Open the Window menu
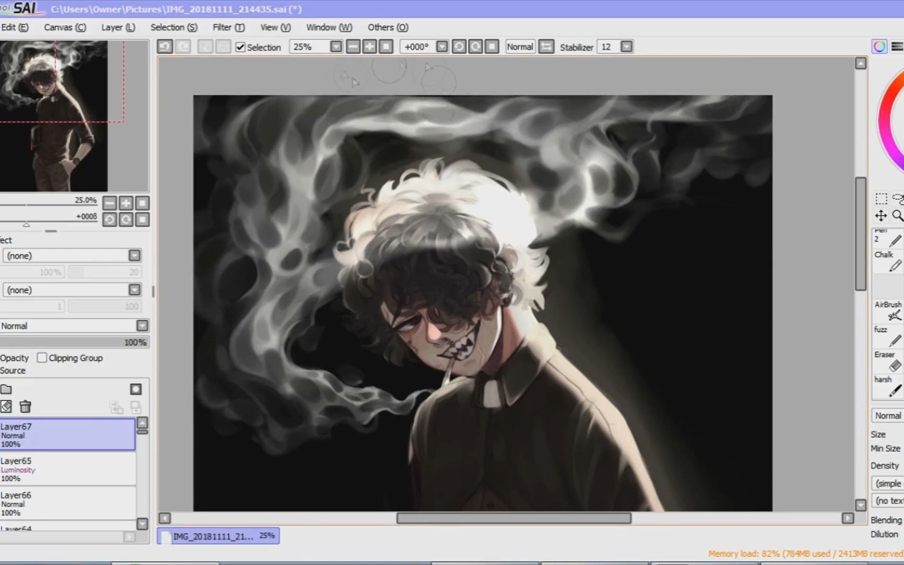904x565 pixels. [x=329, y=27]
